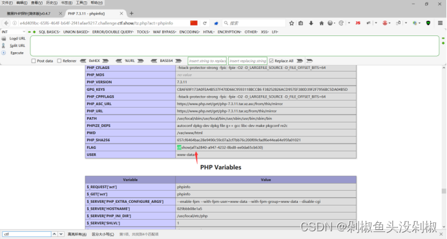Open the hamburger menu icon
The height and width of the screenshot is (239, 447).
[440, 23]
